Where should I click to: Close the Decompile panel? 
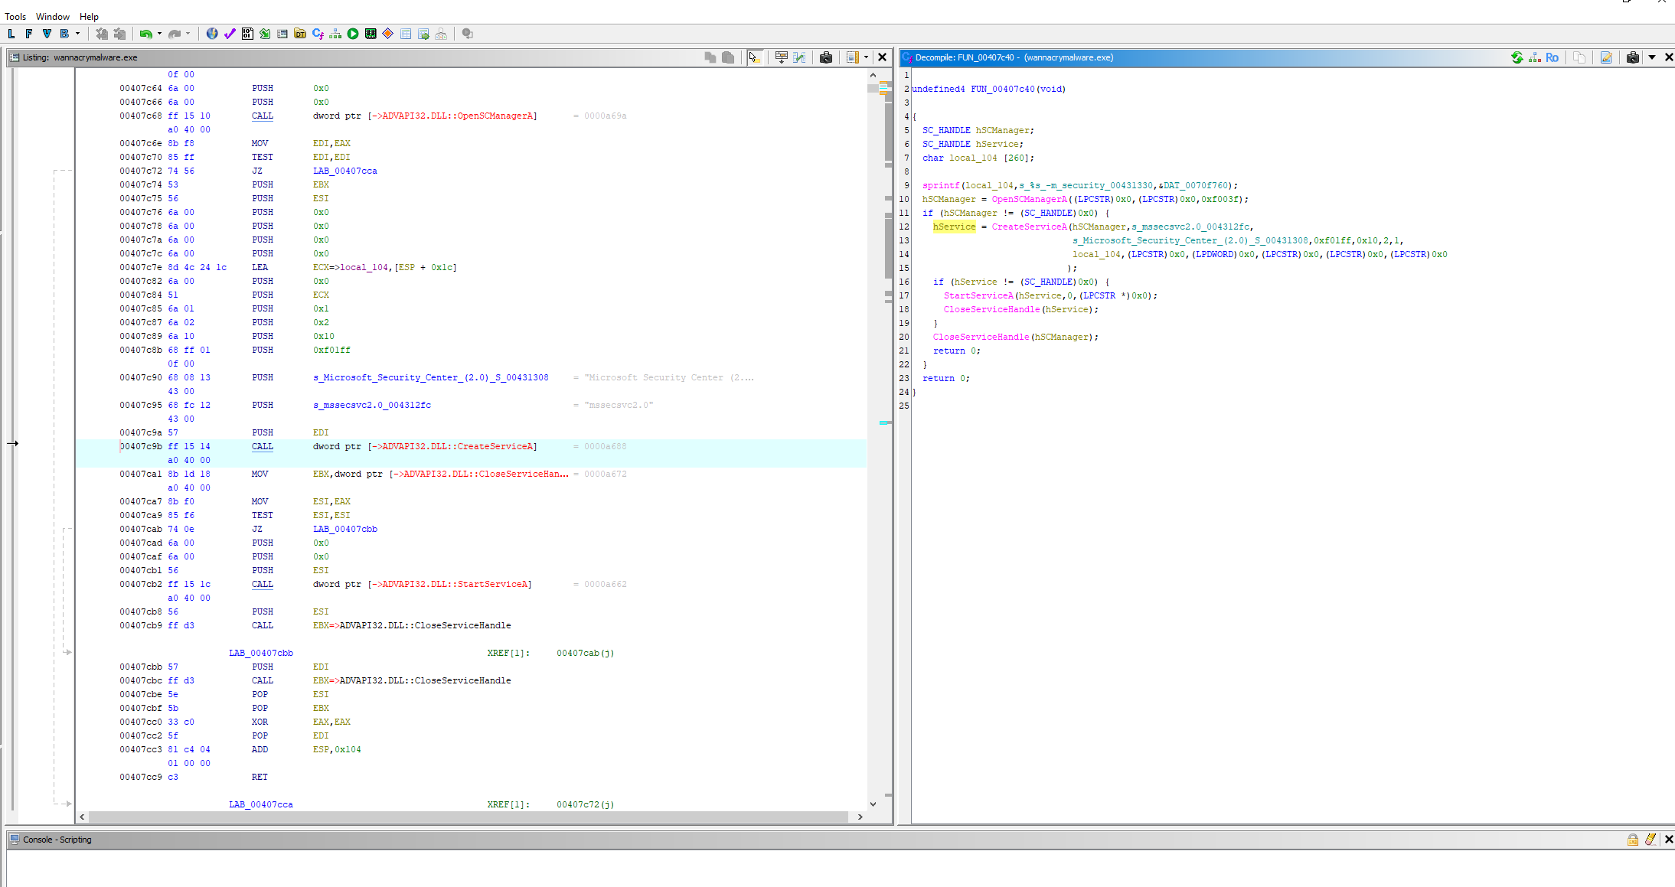pos(1669,57)
